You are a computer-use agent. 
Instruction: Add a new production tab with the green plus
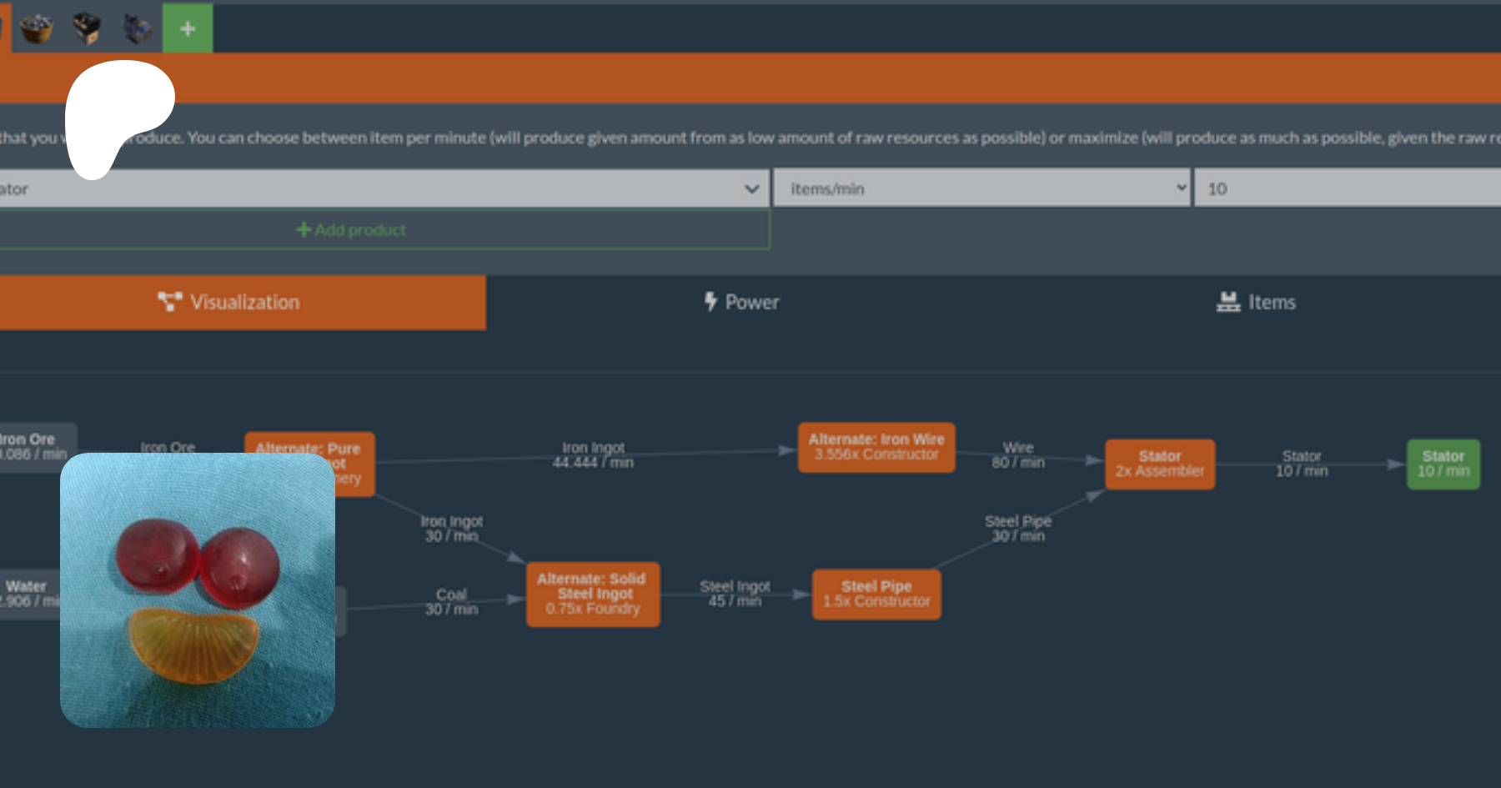click(x=188, y=28)
